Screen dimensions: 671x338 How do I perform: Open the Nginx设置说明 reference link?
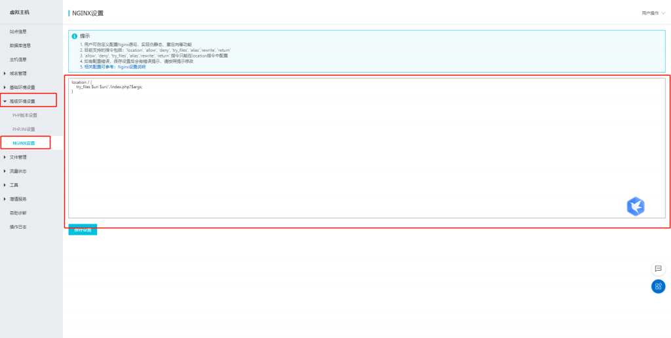(x=132, y=67)
